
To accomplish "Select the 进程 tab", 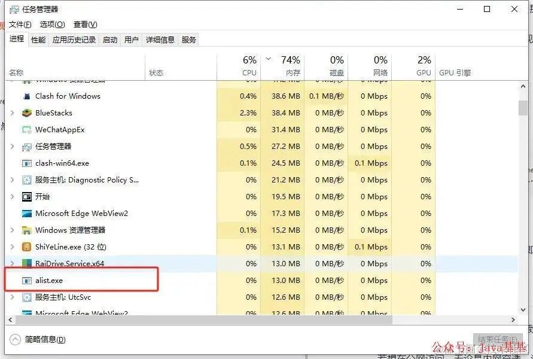I will click(x=17, y=39).
